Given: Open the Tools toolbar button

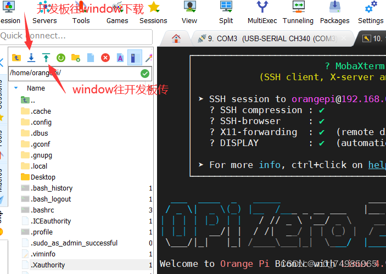Looking at the screenshot, I should pos(81,13).
